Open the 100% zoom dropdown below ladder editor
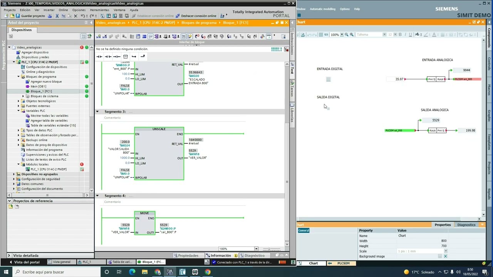Viewport: 493px width, 277px height. (256, 249)
